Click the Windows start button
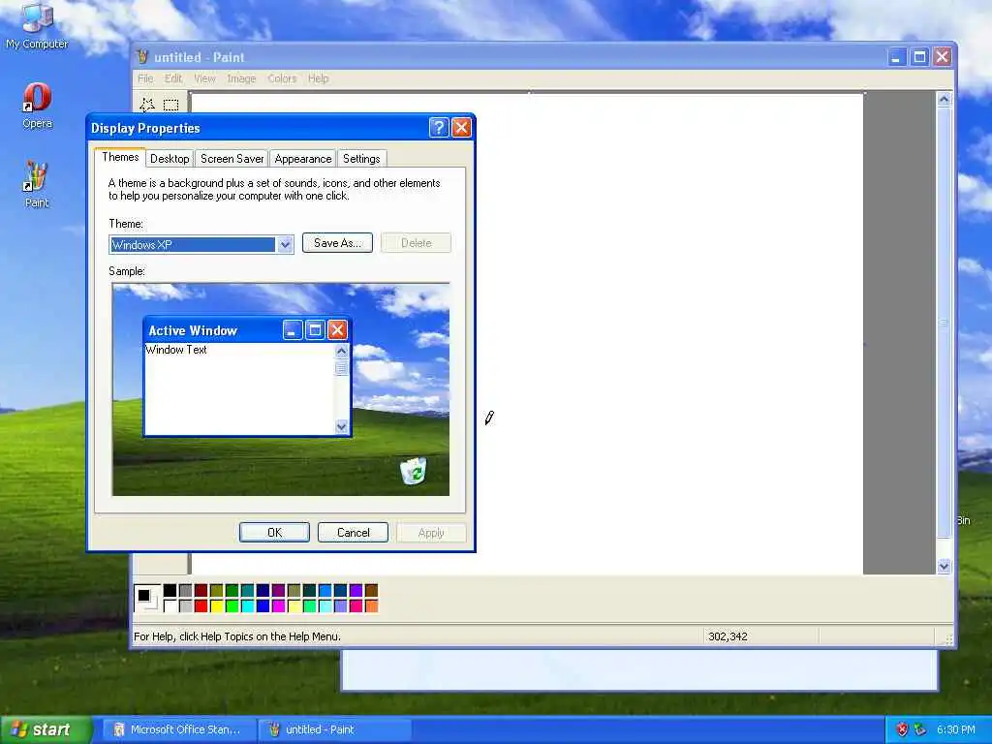The height and width of the screenshot is (744, 992). click(x=46, y=729)
